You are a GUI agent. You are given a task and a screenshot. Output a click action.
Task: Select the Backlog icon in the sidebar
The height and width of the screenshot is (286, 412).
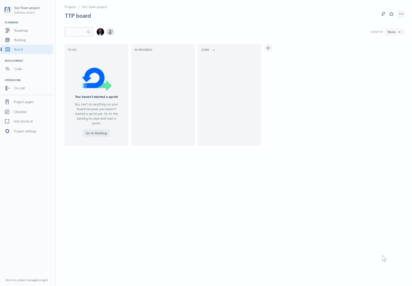8,40
